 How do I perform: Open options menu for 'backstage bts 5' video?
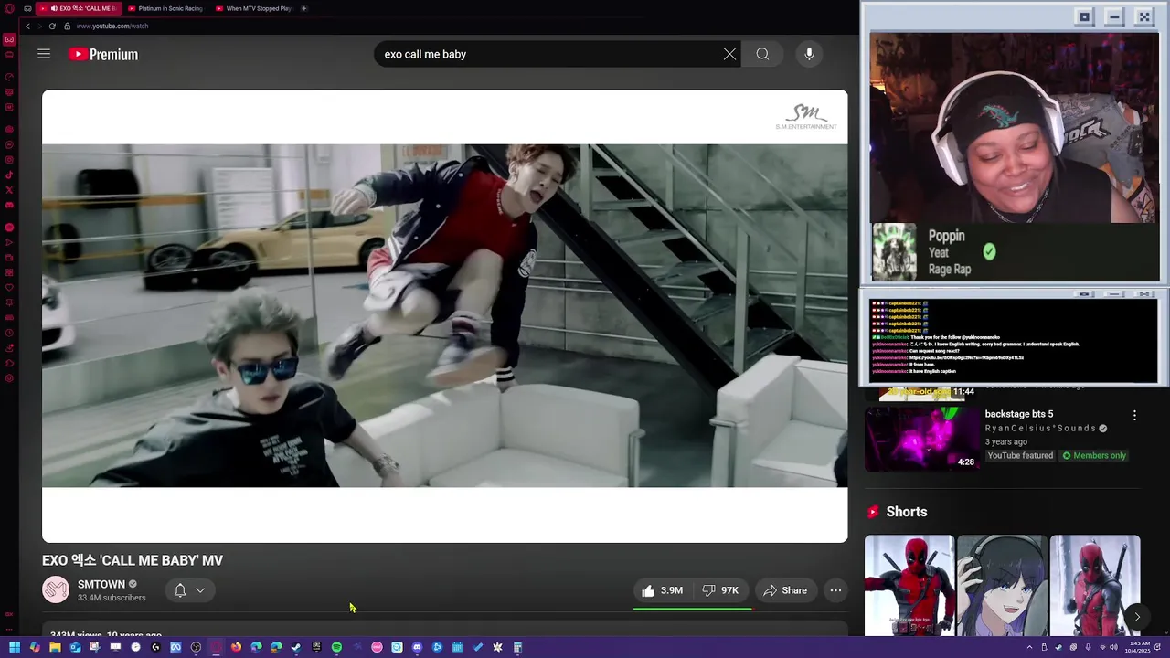pyautogui.click(x=1134, y=415)
